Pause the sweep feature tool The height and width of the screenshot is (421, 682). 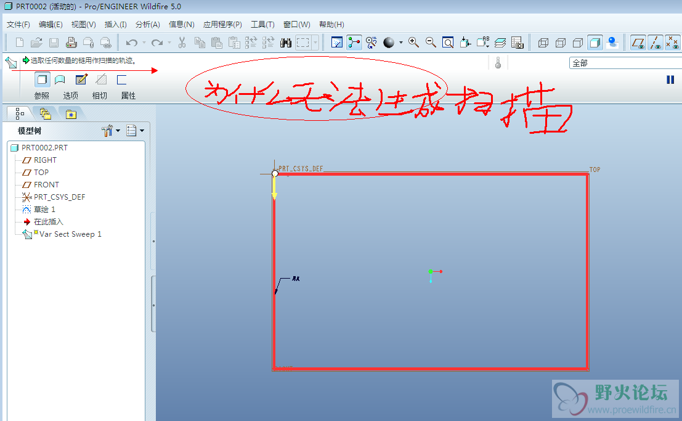pos(670,80)
